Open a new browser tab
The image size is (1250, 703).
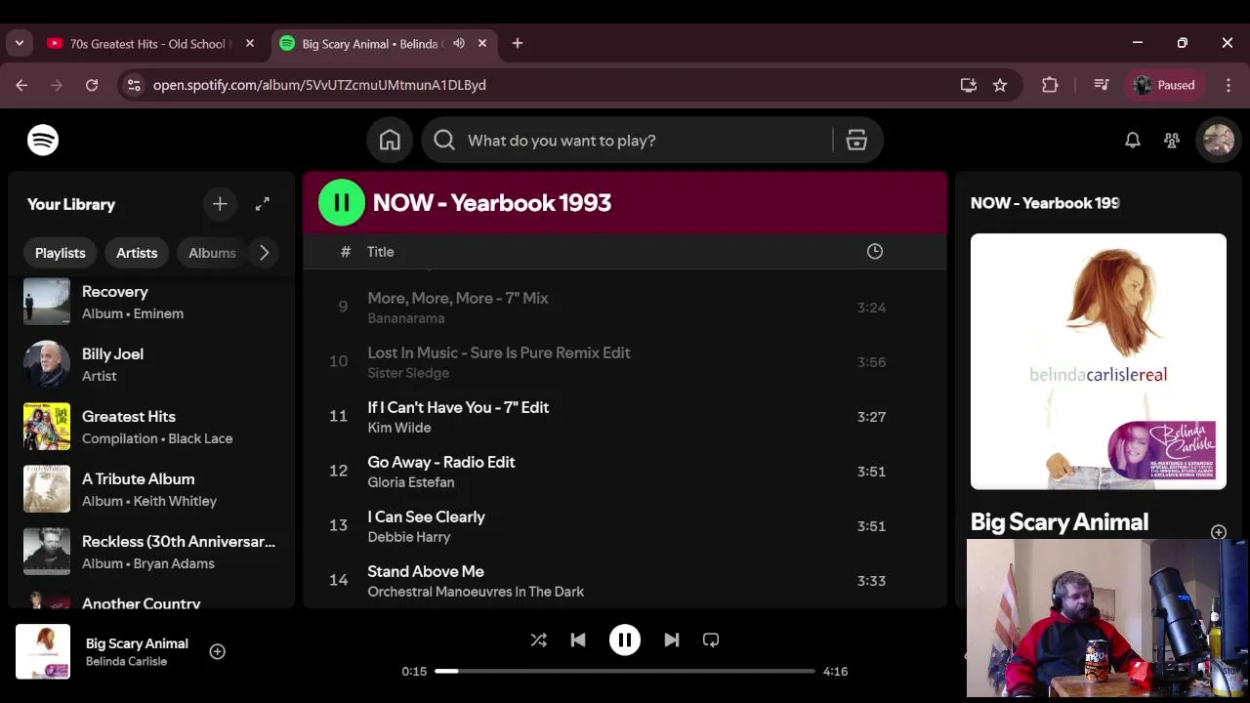518,44
